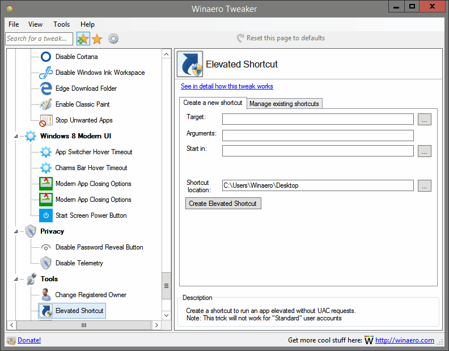
Task: Click the Privacy shield icon
Action: coord(31,231)
